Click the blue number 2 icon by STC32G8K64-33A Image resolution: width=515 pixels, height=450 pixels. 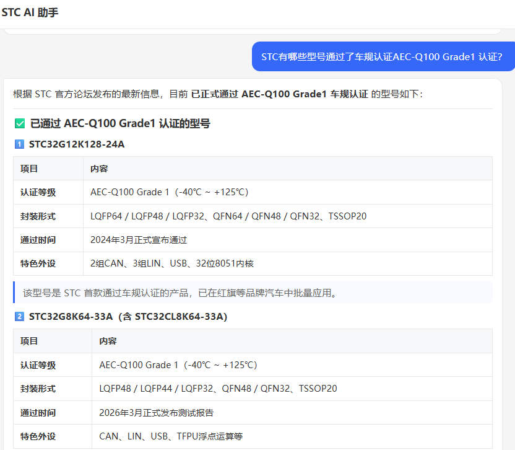click(19, 317)
